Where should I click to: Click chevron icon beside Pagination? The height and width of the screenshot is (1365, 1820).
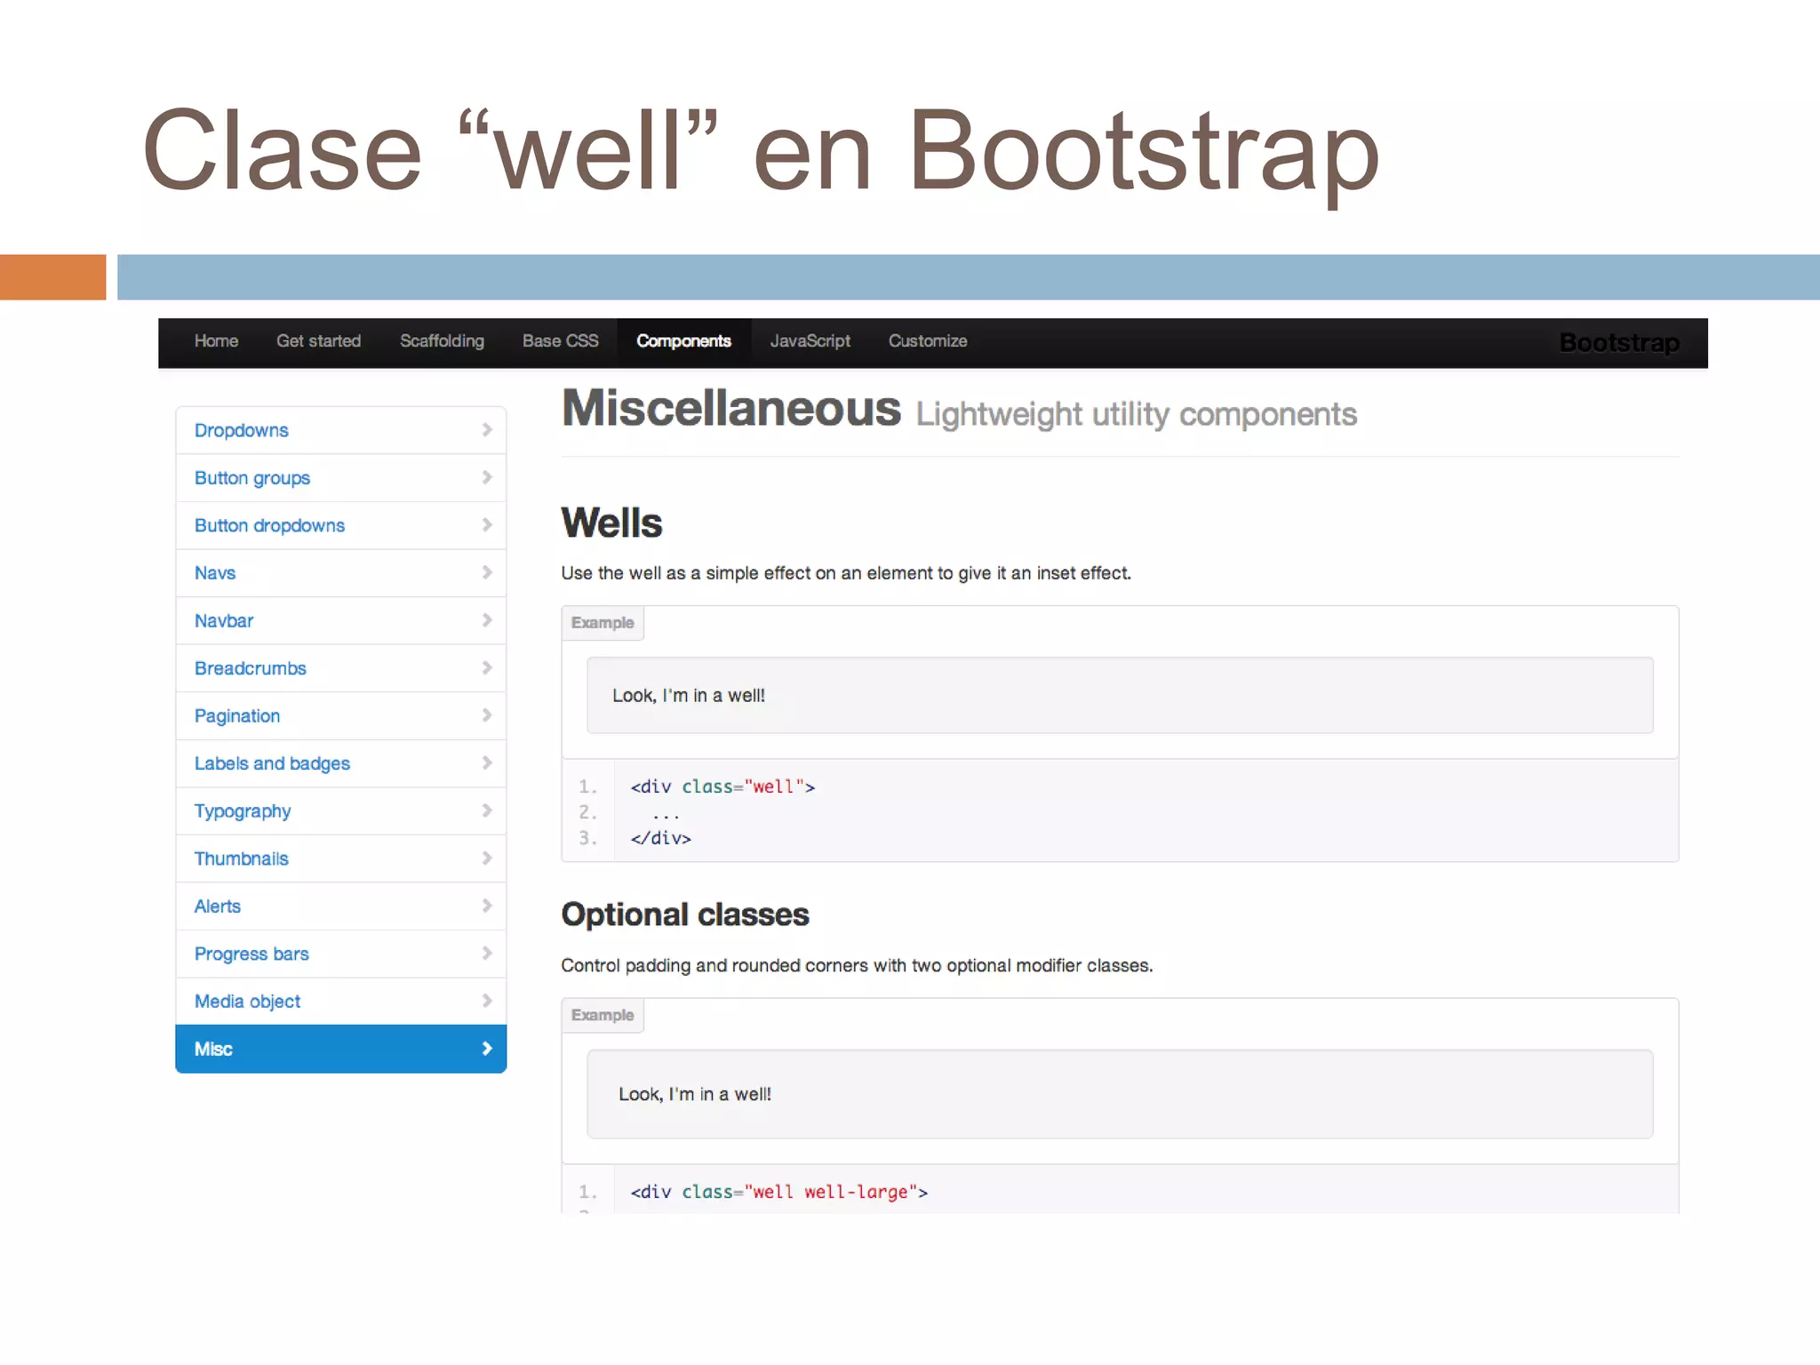click(x=487, y=715)
